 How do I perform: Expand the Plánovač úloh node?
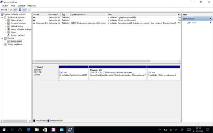point(5,20)
